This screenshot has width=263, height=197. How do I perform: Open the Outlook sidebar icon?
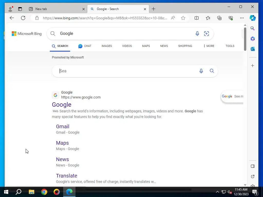tap(253, 49)
